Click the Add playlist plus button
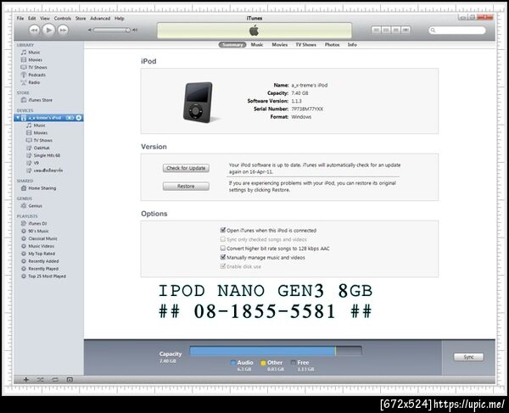The width and height of the screenshot is (509, 413). pyautogui.click(x=26, y=380)
